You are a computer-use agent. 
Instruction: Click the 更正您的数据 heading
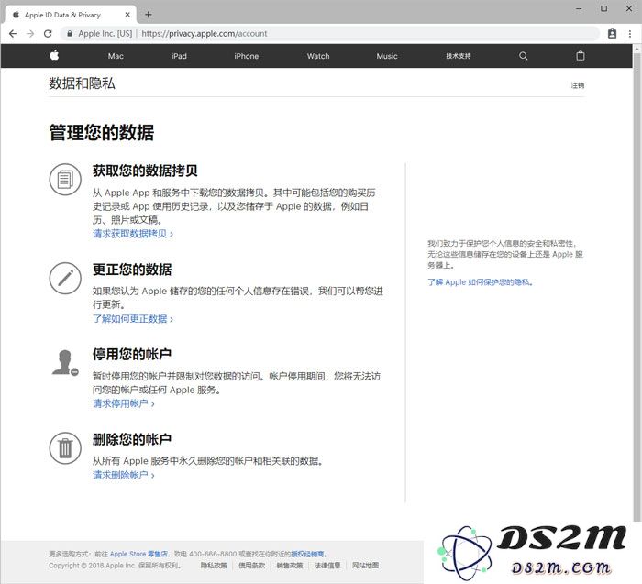132,270
